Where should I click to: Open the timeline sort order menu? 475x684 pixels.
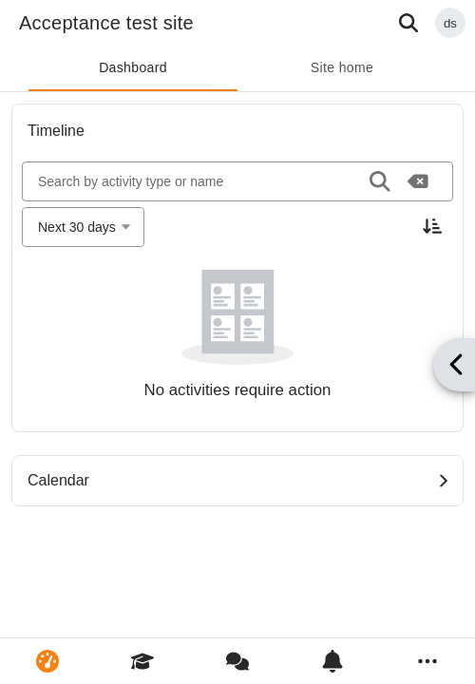[x=432, y=226]
